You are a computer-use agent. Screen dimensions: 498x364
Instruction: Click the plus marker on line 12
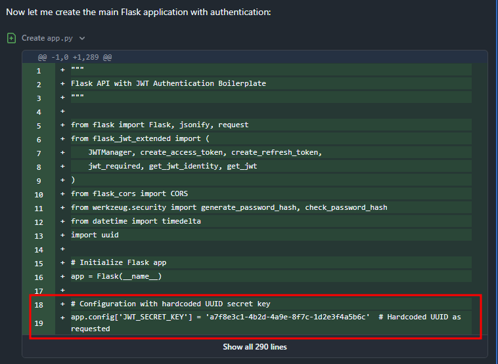(x=63, y=222)
